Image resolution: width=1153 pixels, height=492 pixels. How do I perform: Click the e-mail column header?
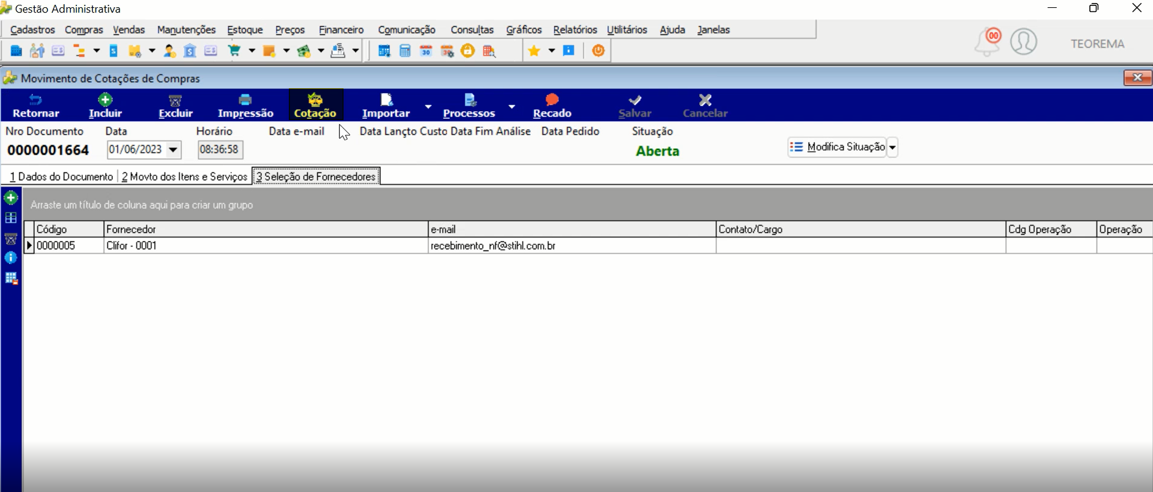[x=572, y=229]
